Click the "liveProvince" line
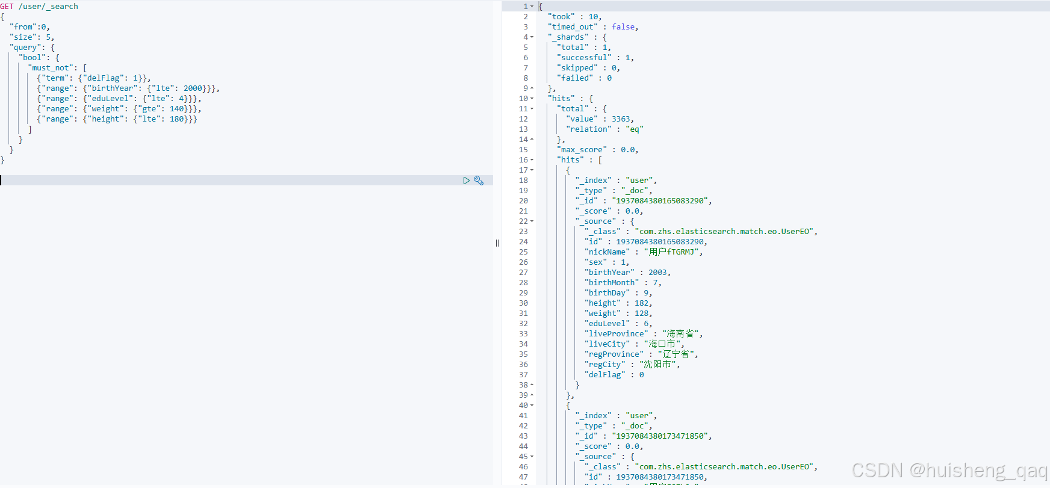 (644, 334)
